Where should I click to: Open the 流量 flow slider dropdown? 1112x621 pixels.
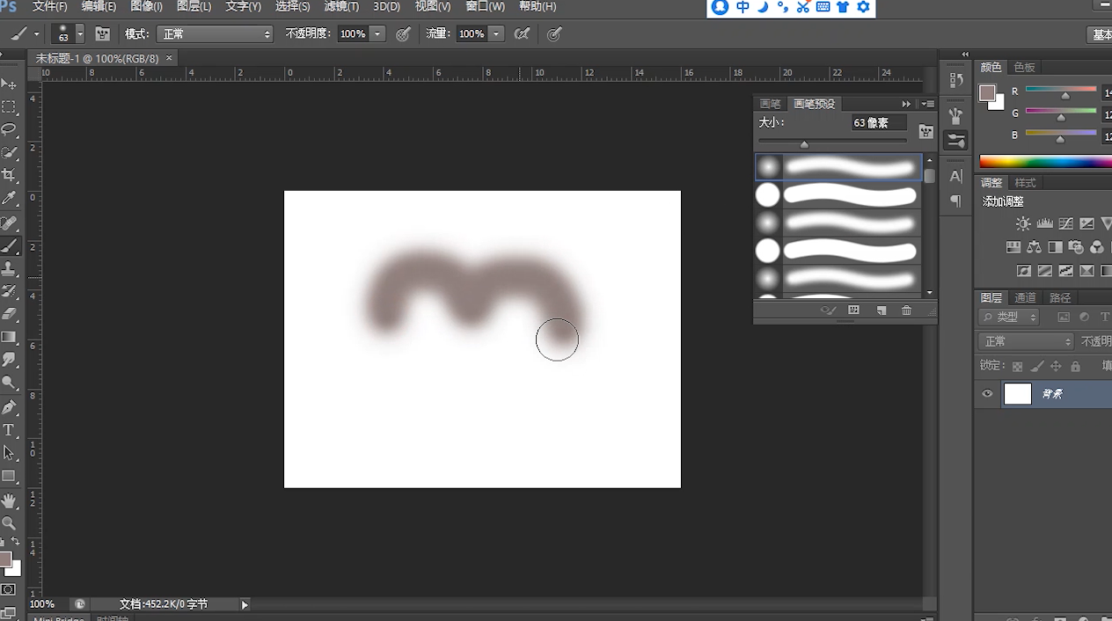[x=496, y=33]
